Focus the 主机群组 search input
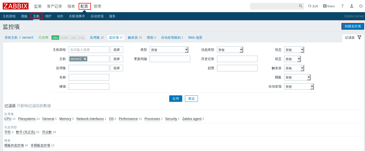The width and height of the screenshot is (365, 151). pos(89,50)
